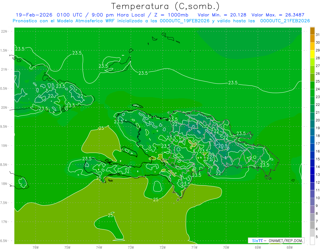
Task: Click the '0000UTC_21FEB2026' valid-until time
Action: [285, 21]
